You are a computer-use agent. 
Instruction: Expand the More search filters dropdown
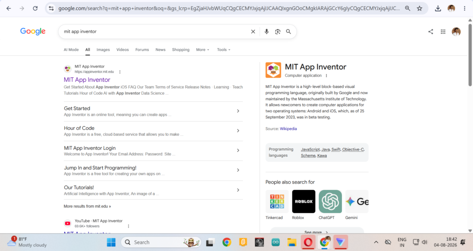[202, 49]
